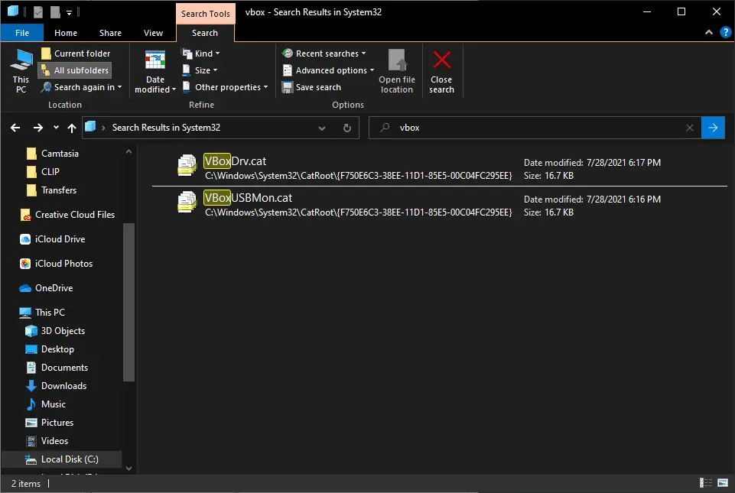
Task: Switch to large thumbnails view icon
Action: tap(723, 483)
